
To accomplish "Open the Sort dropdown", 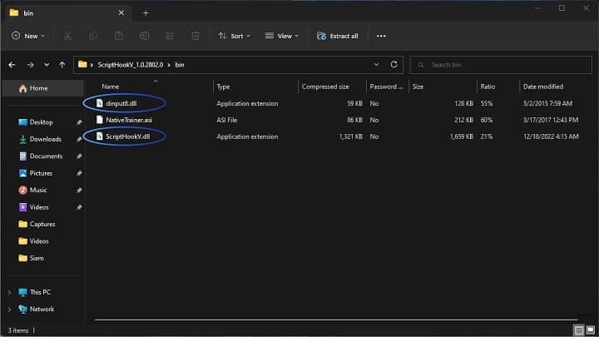I will tap(234, 36).
